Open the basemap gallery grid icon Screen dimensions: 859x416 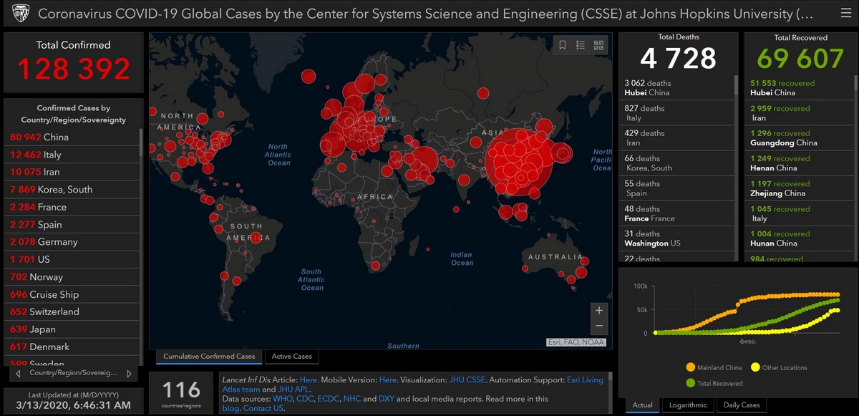(598, 45)
